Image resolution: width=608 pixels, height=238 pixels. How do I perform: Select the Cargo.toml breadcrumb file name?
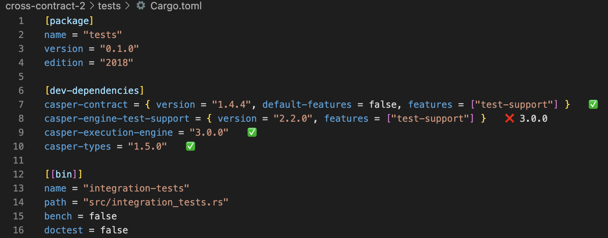pos(176,6)
